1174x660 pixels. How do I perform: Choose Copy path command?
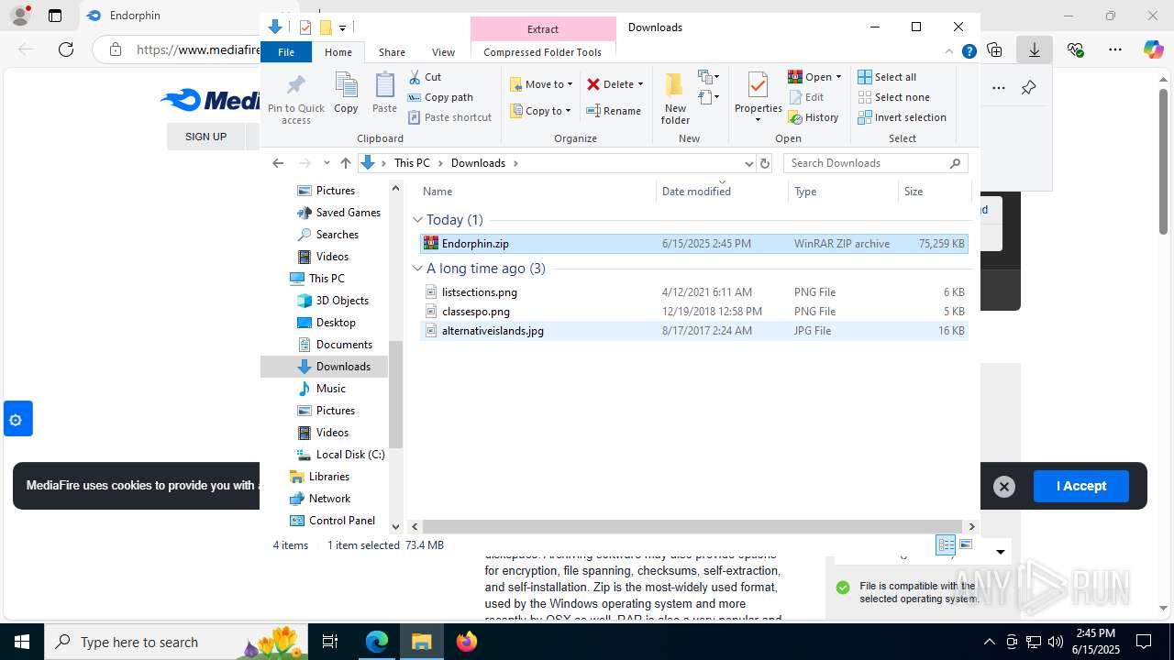(440, 97)
